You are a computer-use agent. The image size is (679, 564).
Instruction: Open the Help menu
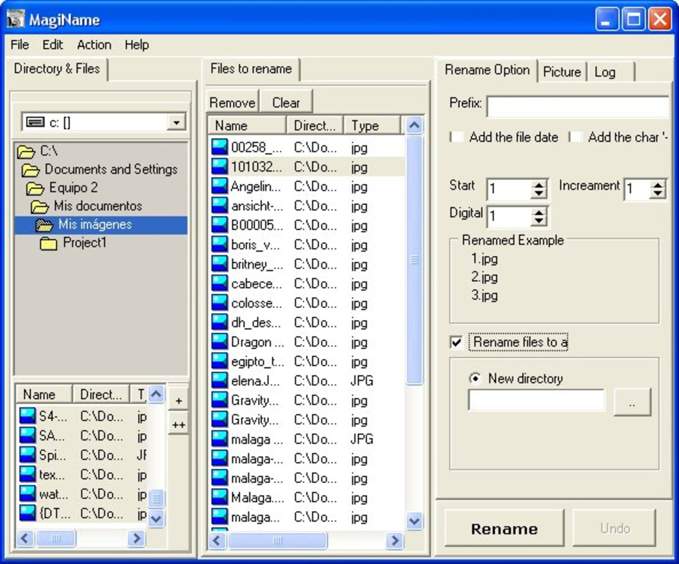137,44
